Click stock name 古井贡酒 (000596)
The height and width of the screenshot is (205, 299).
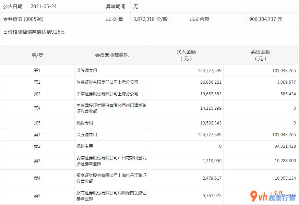[23, 19]
